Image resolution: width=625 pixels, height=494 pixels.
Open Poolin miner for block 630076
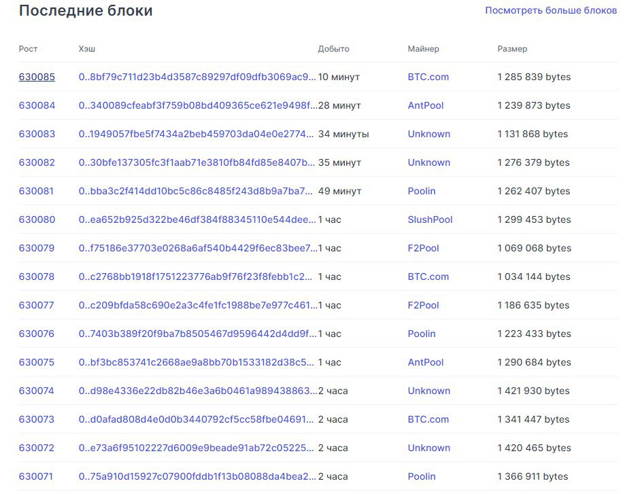pyautogui.click(x=422, y=334)
